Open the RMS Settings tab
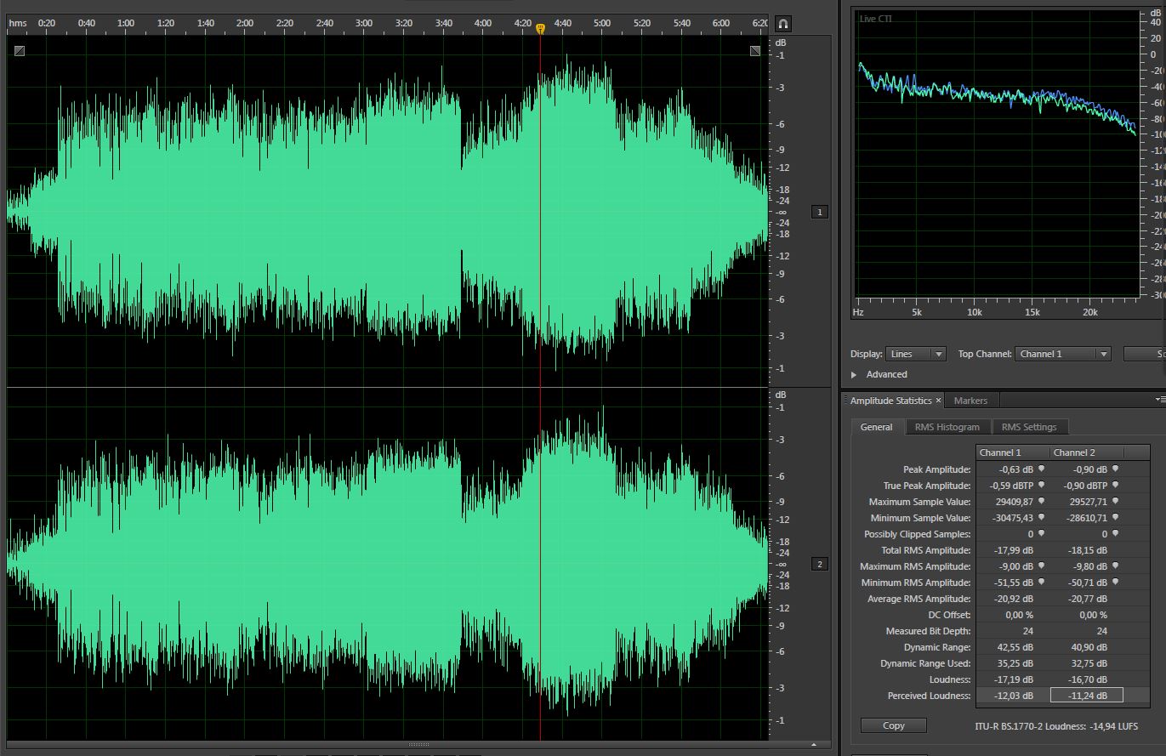This screenshot has height=756, width=1166. 1028,427
